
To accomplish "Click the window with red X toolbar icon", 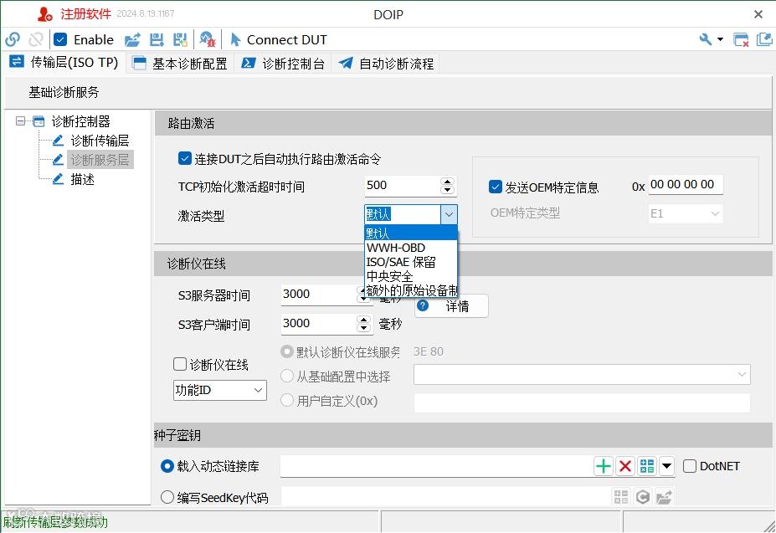I will (x=741, y=39).
